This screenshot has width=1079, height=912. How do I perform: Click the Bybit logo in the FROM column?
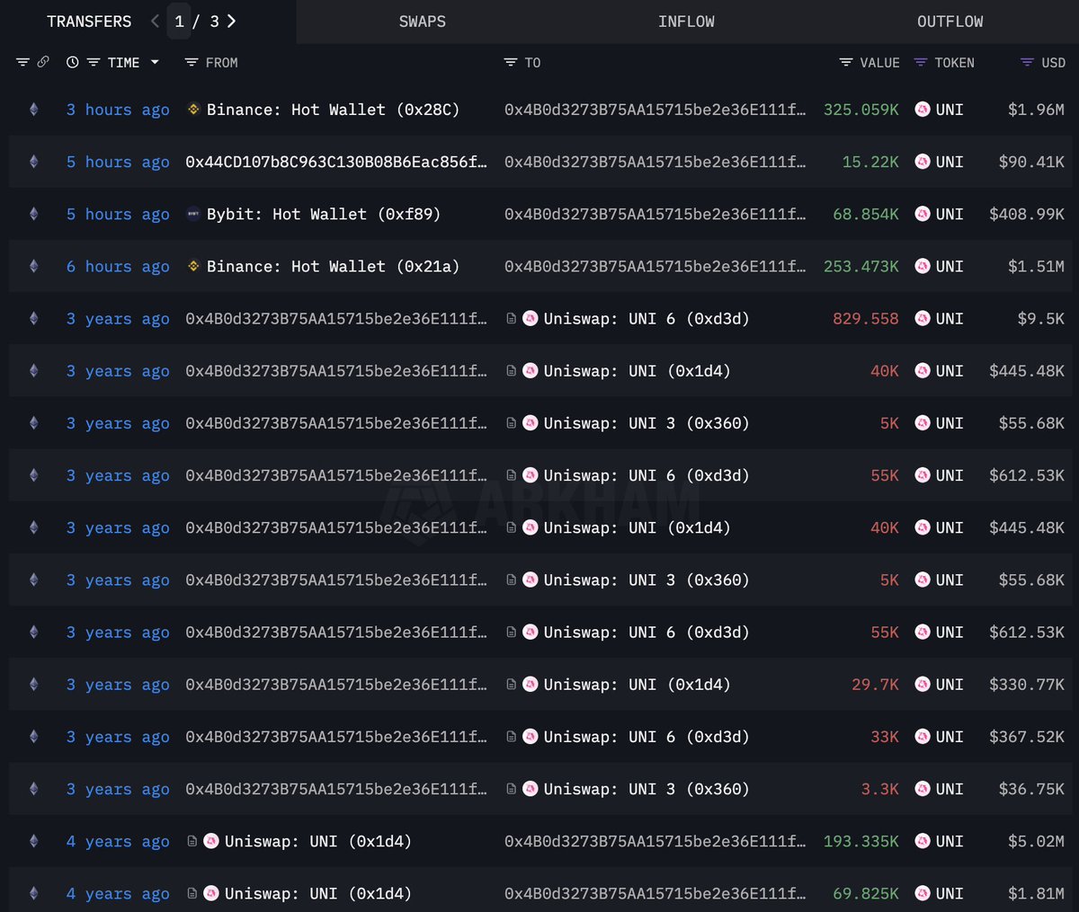click(193, 215)
